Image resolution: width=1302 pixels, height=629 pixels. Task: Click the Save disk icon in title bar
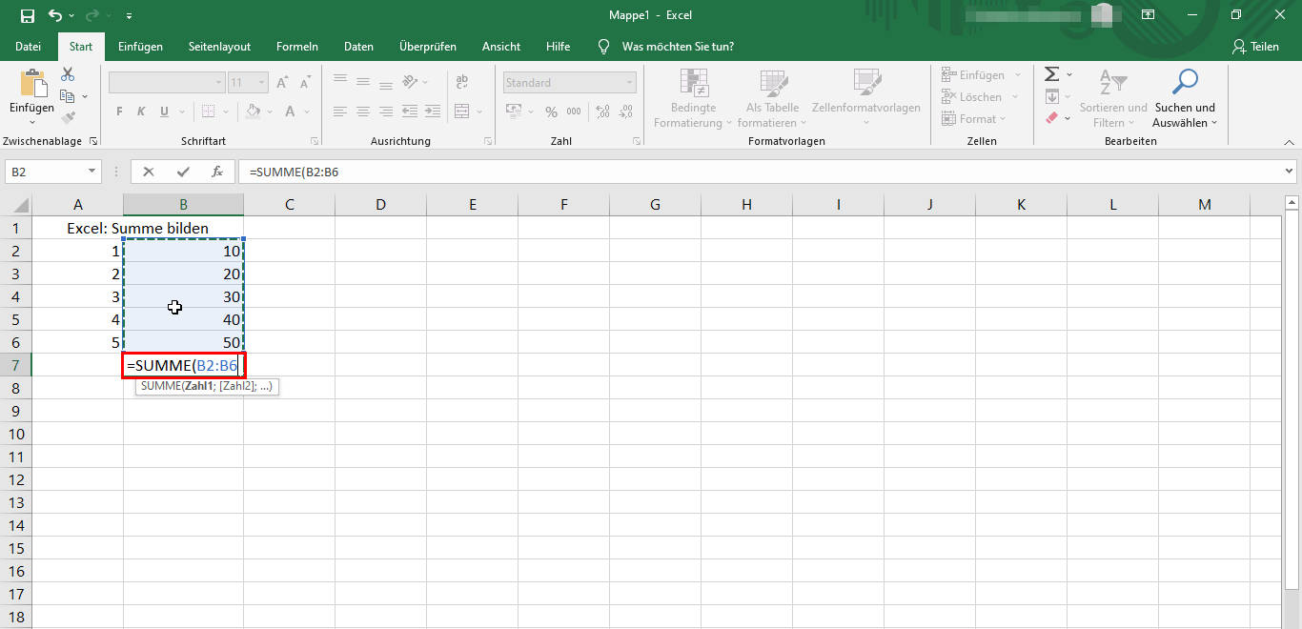click(27, 15)
